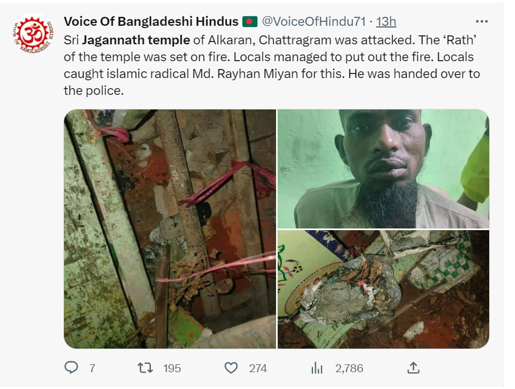515x389 pixels.
Task: Open the display name Voice Of Bangladeshi Hindus
Action: pos(151,22)
